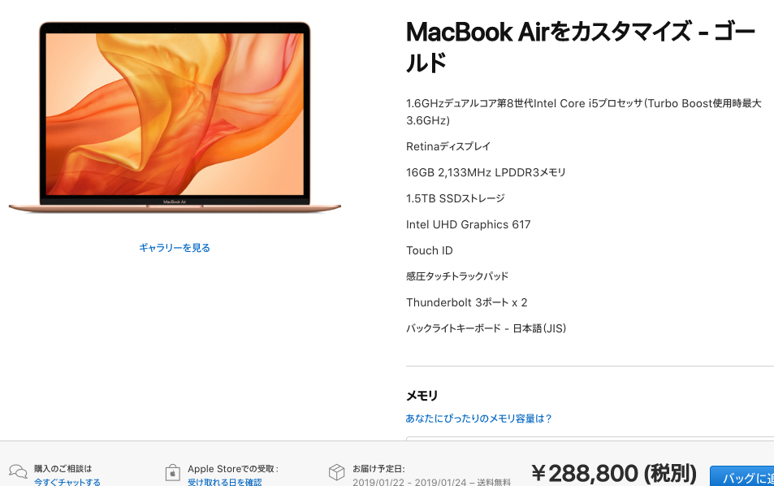
Task: Click the ¥288,800 price text
Action: 613,473
